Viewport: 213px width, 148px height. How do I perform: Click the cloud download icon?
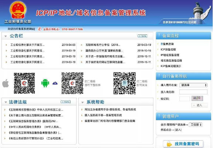(x=55, y=83)
